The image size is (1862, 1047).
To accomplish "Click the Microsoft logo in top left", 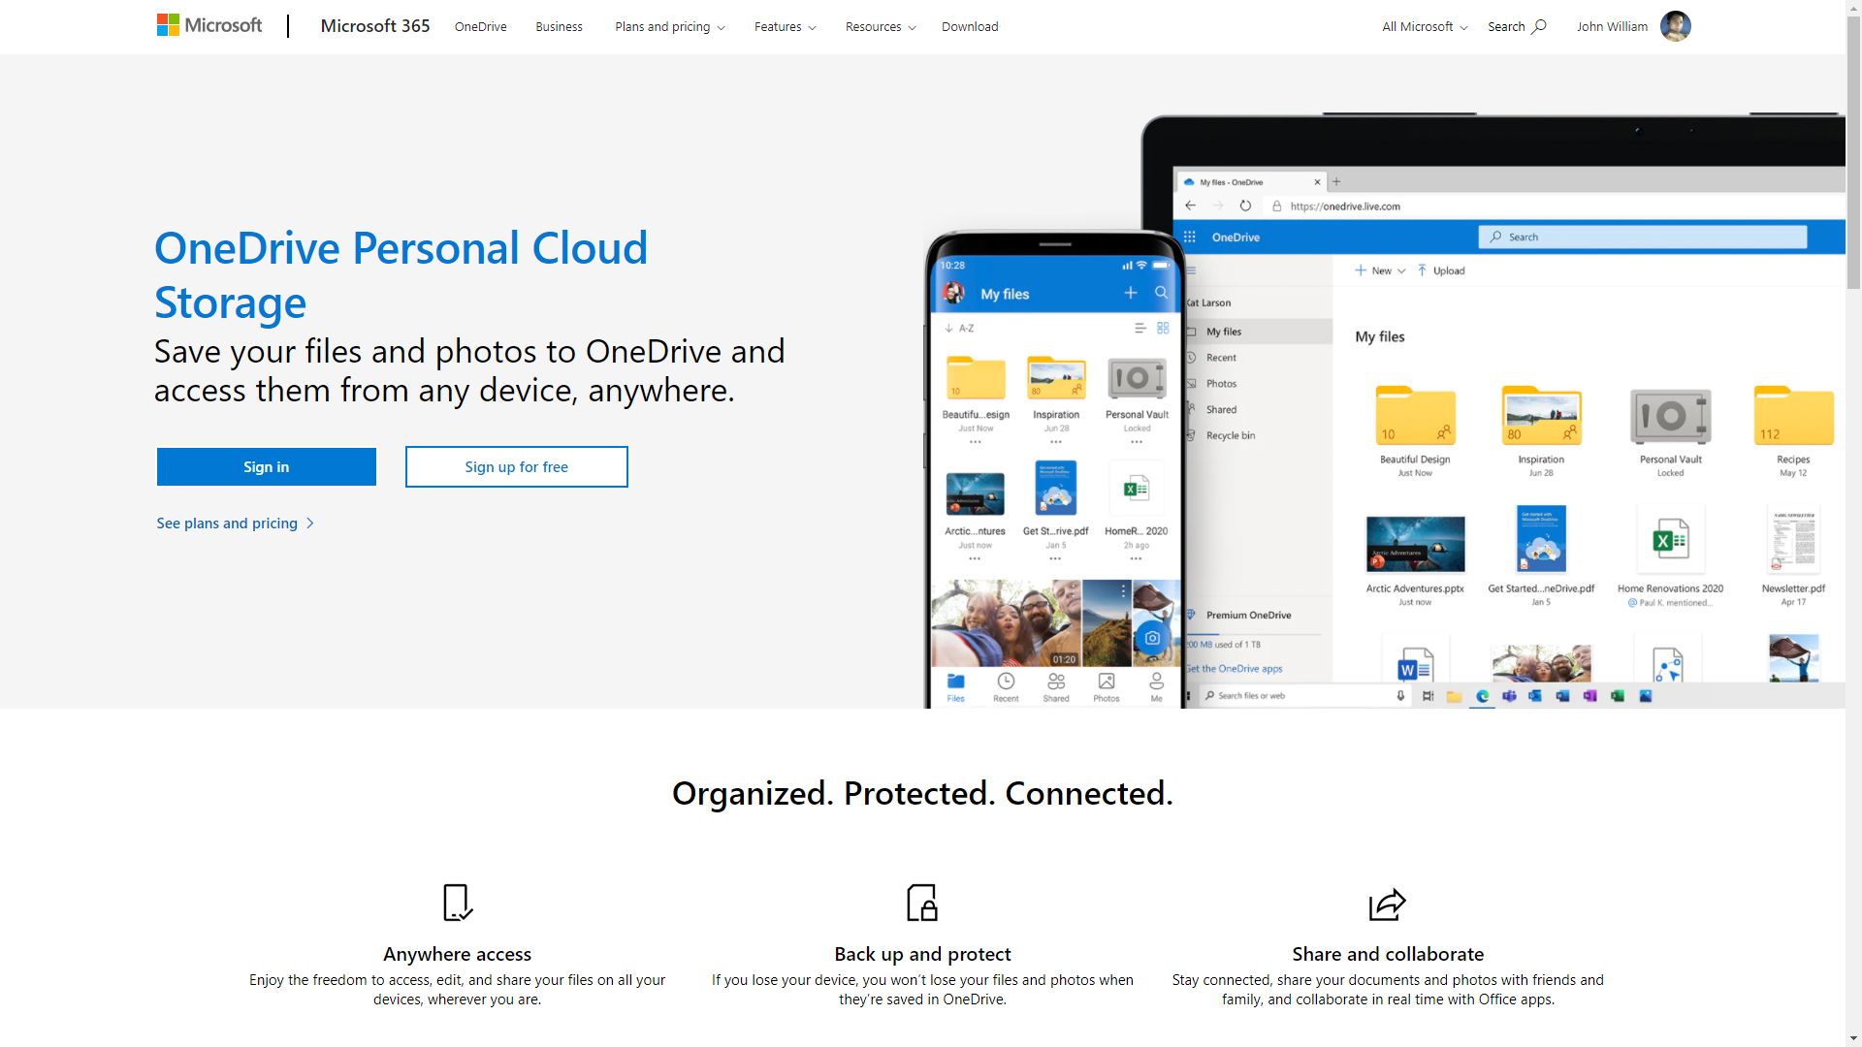I will 209,25.
